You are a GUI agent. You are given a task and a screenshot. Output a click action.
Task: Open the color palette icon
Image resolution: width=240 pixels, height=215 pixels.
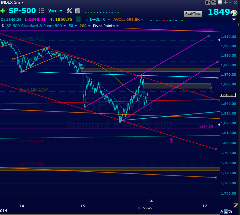tap(234, 13)
